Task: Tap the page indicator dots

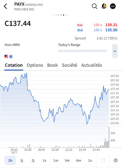Action: (61, 15)
